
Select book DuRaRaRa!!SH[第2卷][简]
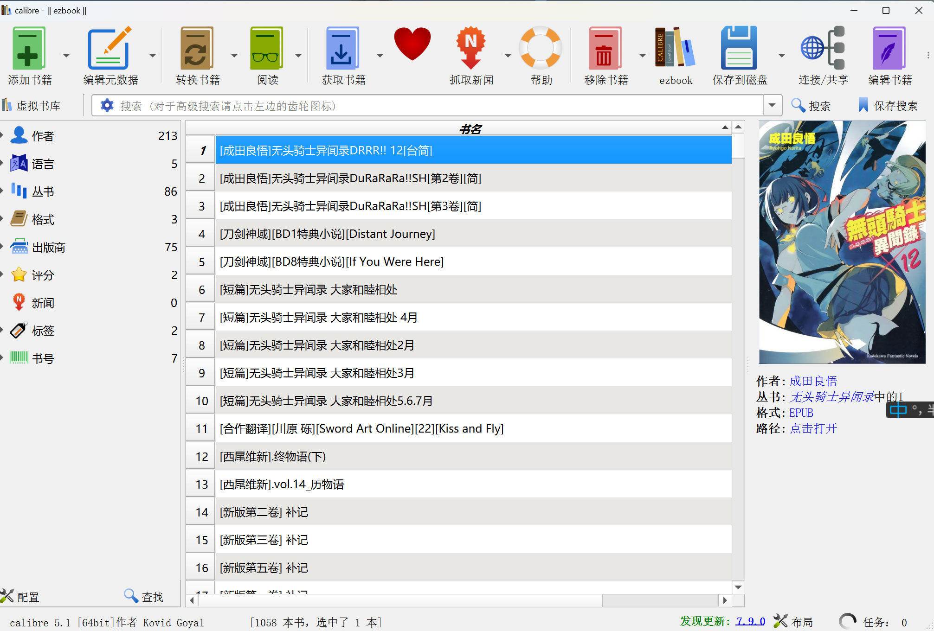(x=473, y=178)
